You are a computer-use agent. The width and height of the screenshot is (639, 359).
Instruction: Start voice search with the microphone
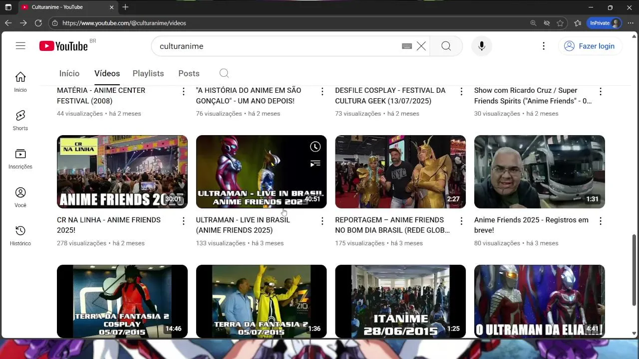point(482,46)
